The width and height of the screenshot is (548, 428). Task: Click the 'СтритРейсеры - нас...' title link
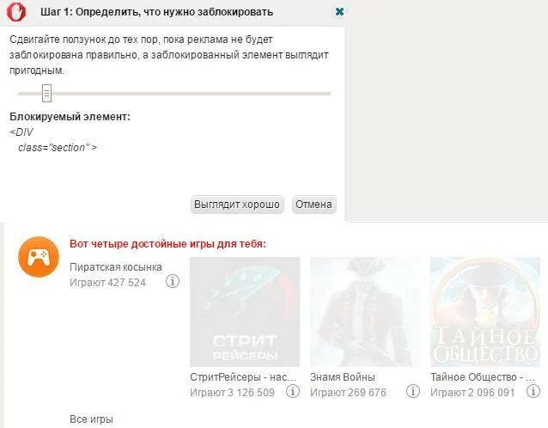(243, 377)
